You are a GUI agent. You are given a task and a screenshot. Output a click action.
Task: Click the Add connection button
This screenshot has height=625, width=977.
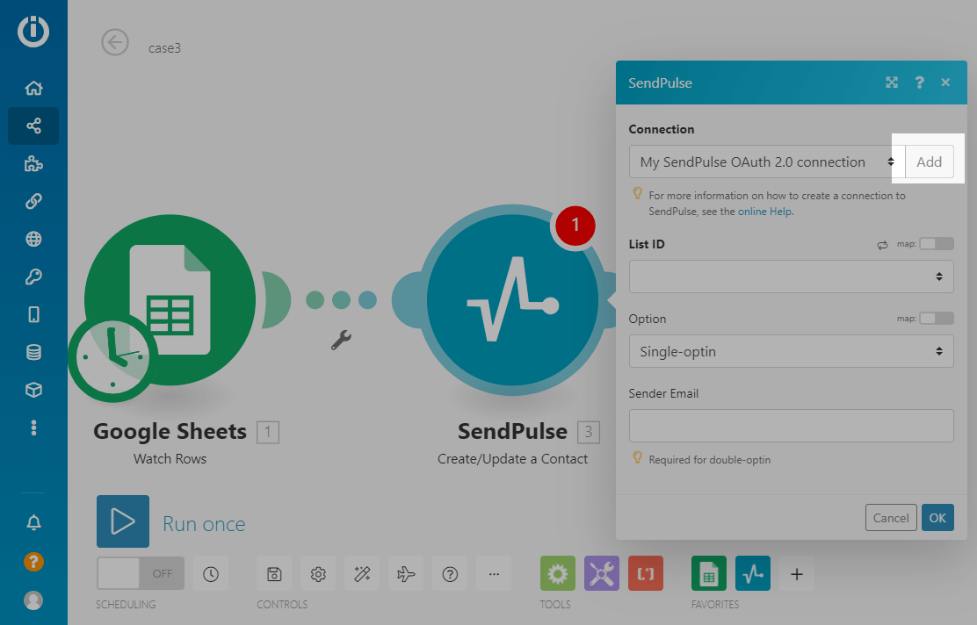[x=929, y=162]
